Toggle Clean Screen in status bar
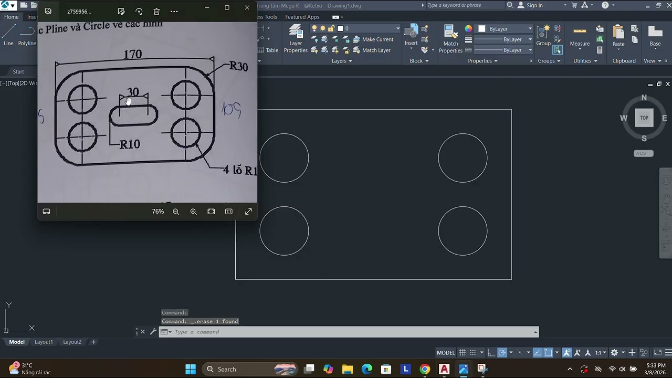The image size is (672, 378). coord(658,353)
